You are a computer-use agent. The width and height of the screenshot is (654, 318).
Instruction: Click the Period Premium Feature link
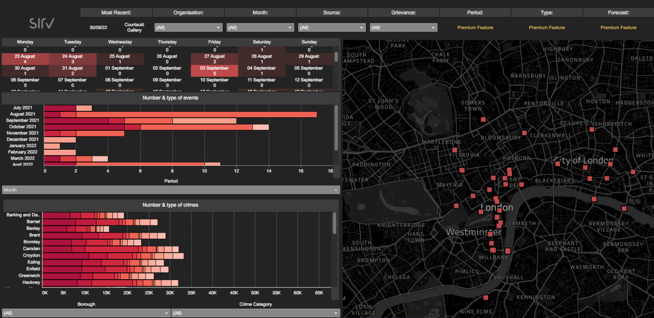click(x=475, y=28)
